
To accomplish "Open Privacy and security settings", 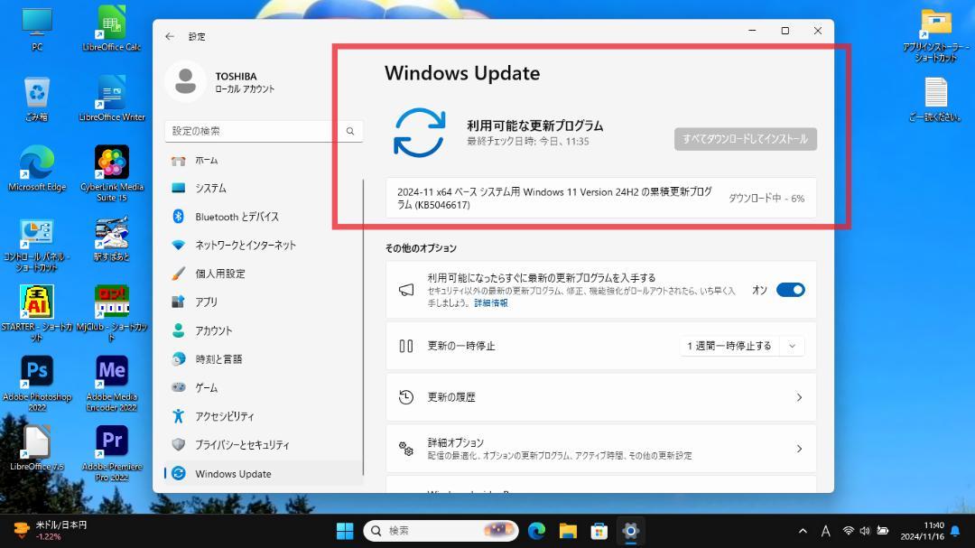I will (263, 445).
